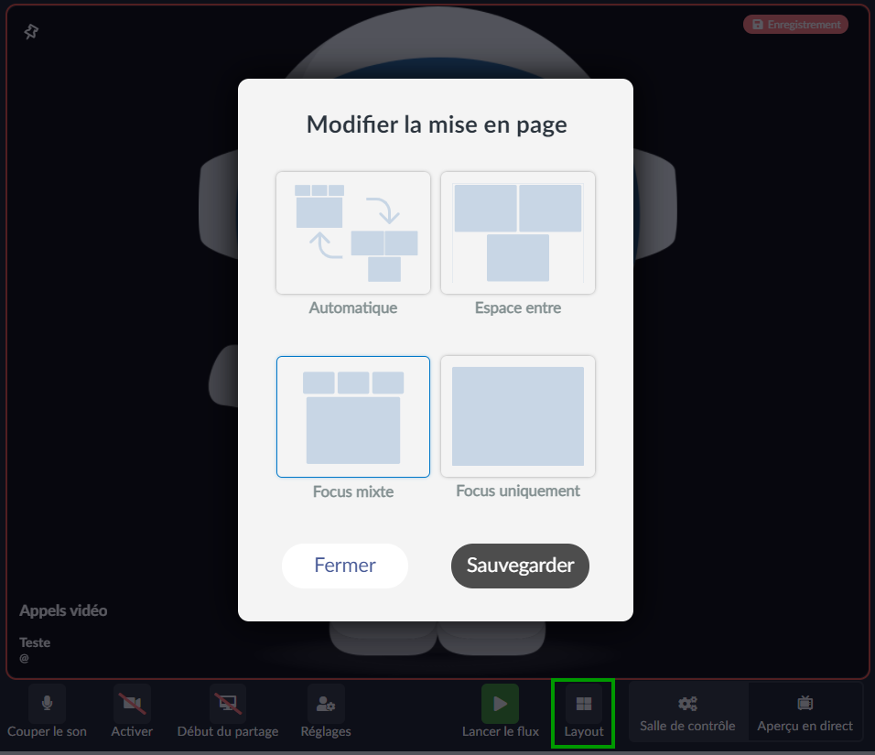
Task: Open Aperçu en direct tab
Action: (x=805, y=713)
